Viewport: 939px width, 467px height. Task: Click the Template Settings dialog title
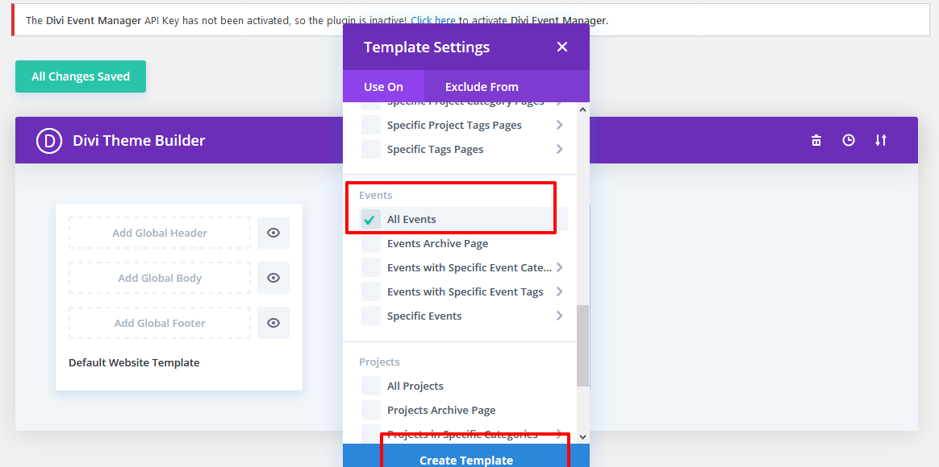(427, 48)
